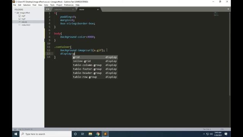Open the taskbar clock and date

click(x=218, y=134)
